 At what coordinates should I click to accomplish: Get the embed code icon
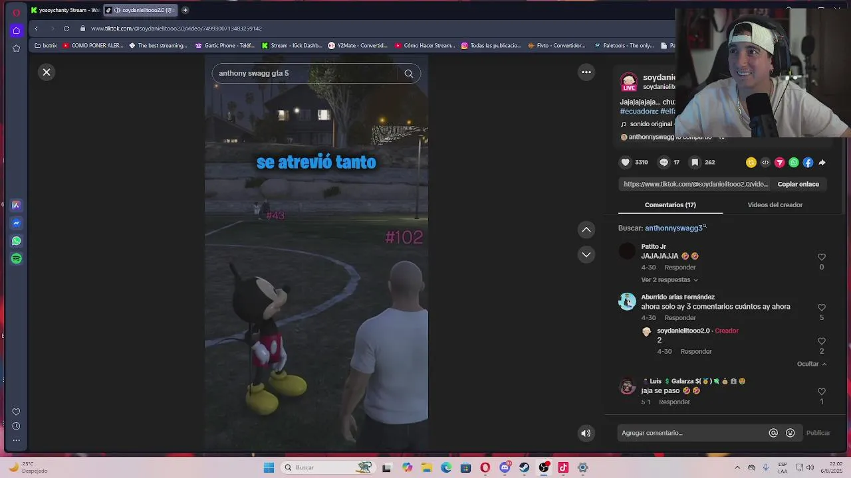pos(765,162)
